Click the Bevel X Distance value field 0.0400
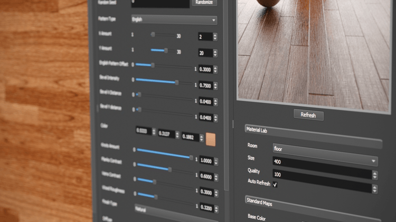Image resolution: width=396 pixels, height=222 pixels. (x=206, y=102)
